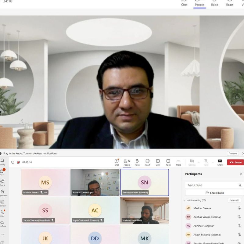Click the 'Type a name' search field
Screen dimensions: 244x244
pyautogui.click(x=212, y=185)
